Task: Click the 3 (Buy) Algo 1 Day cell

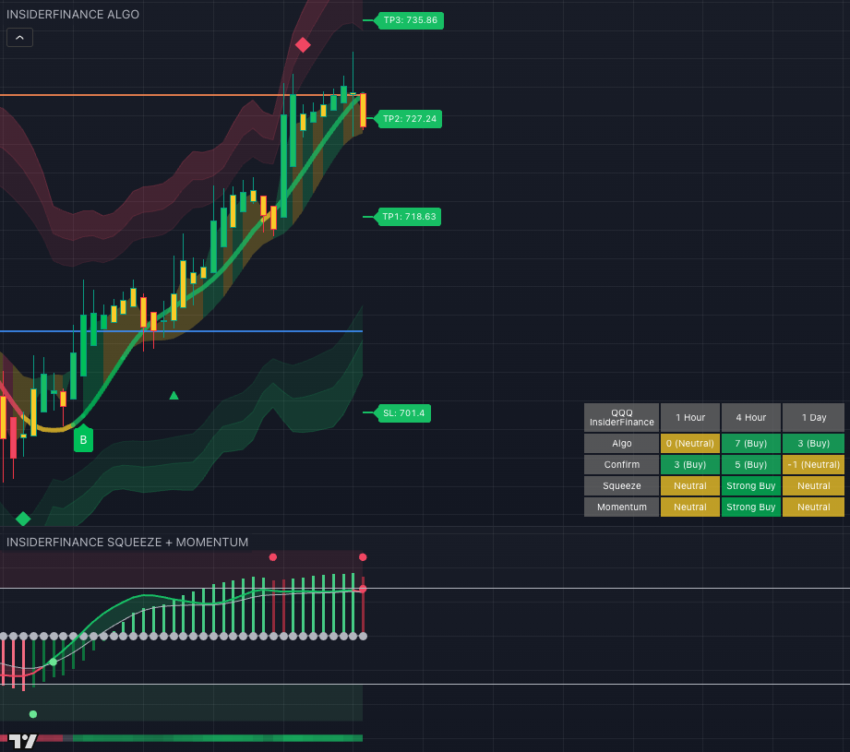Action: 813,443
